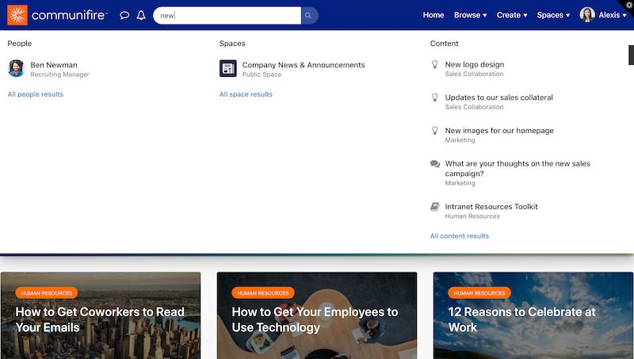Click the search magnifier button
Screen dimensions: 634x359
(x=309, y=15)
